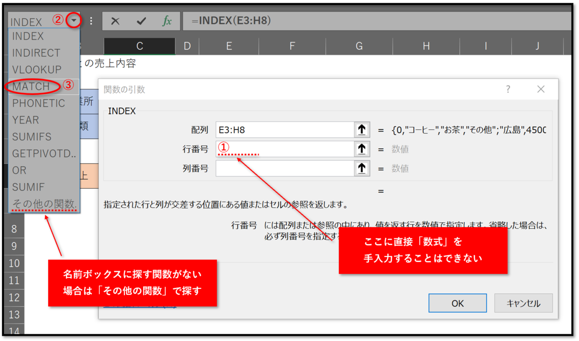Select row 10 header
The height and width of the screenshot is (341, 579).
14,263
